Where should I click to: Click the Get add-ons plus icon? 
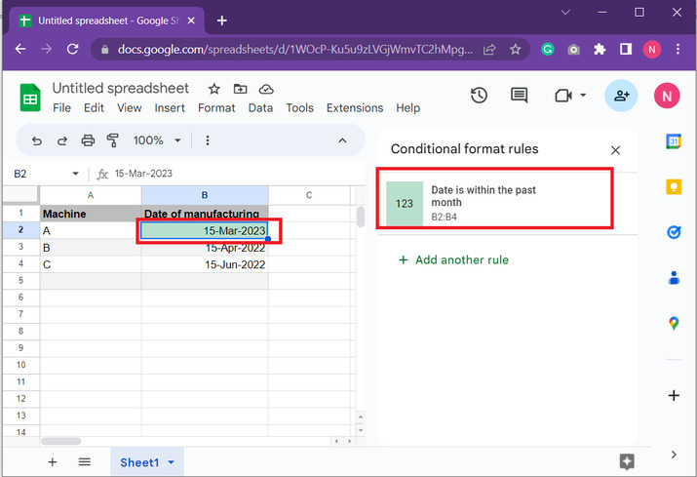tap(674, 396)
